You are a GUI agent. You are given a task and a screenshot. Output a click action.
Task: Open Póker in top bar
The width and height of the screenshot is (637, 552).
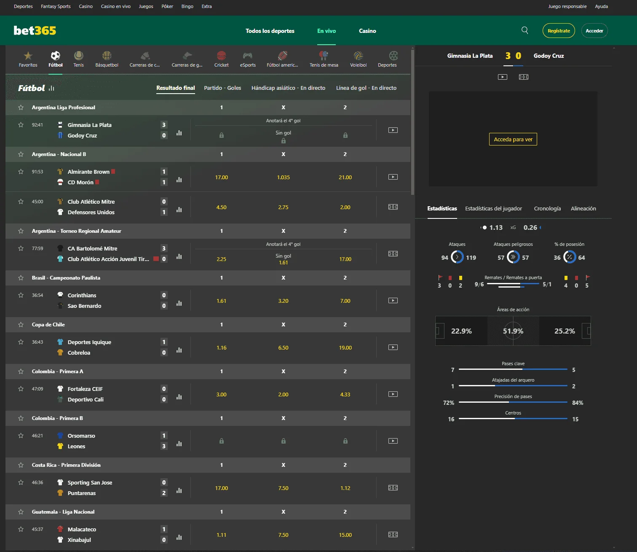click(167, 6)
